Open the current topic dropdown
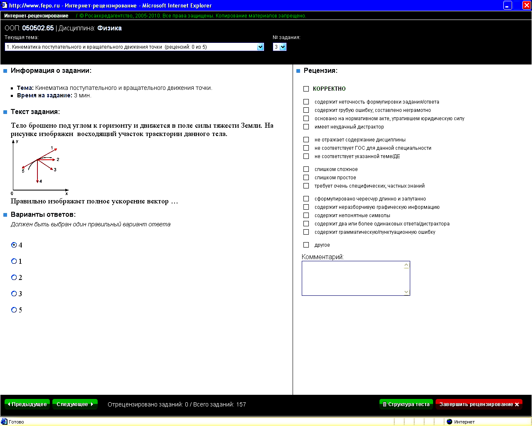 tap(134, 47)
